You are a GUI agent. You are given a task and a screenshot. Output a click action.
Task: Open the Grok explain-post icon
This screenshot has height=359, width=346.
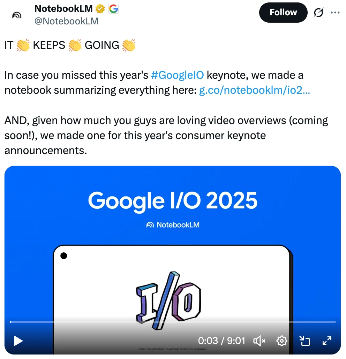click(318, 12)
